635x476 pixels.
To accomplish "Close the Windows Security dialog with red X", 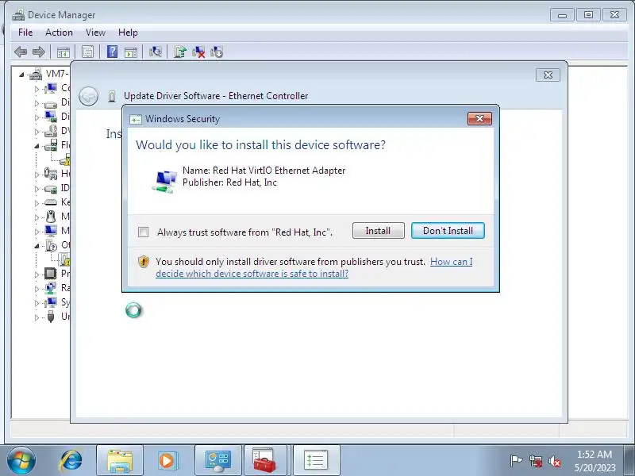I will [x=480, y=118].
